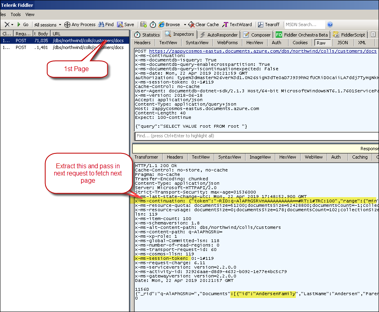Open the TextWizard tool
379x312 pixels.
click(238, 24)
